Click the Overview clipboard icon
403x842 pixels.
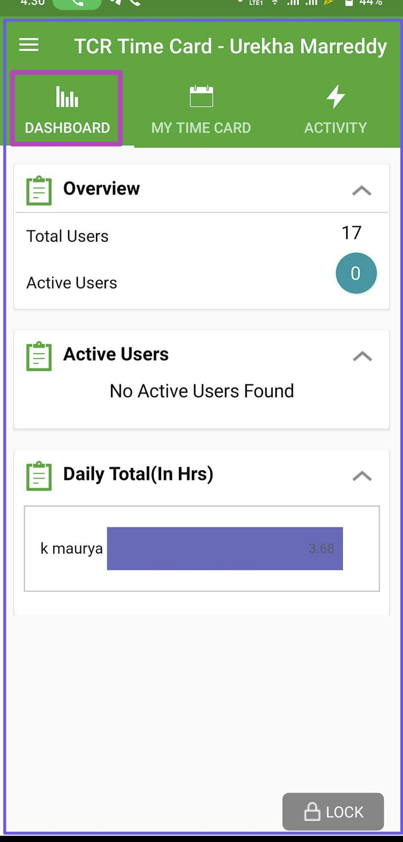click(x=39, y=190)
